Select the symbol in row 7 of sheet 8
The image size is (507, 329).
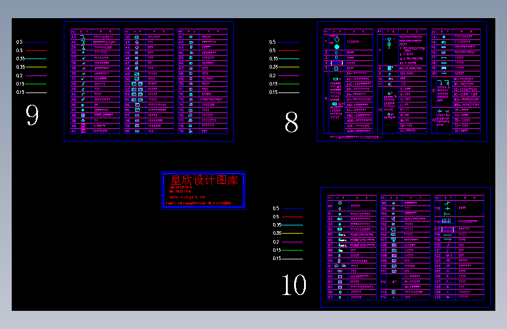(389, 43)
